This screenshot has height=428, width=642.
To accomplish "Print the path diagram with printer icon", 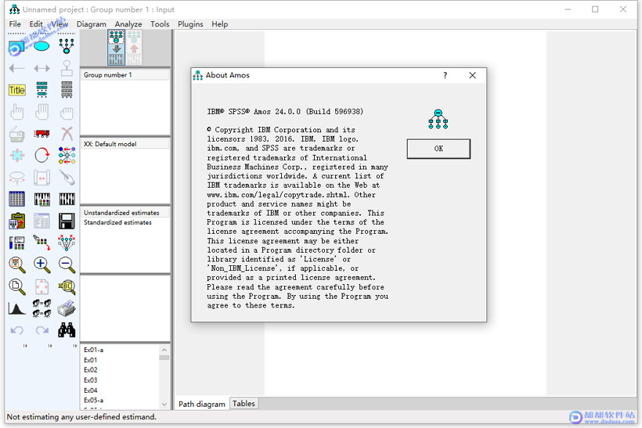I will pyautogui.click(x=67, y=308).
